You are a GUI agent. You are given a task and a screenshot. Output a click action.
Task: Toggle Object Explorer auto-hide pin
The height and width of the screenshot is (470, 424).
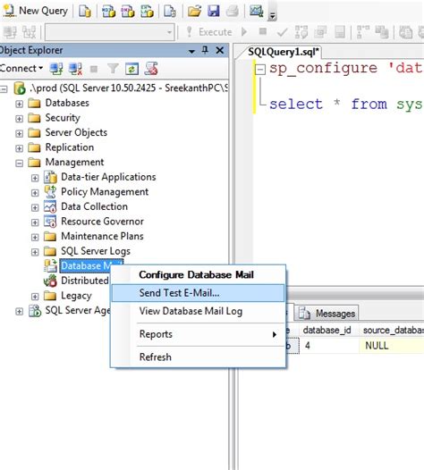click(x=205, y=50)
